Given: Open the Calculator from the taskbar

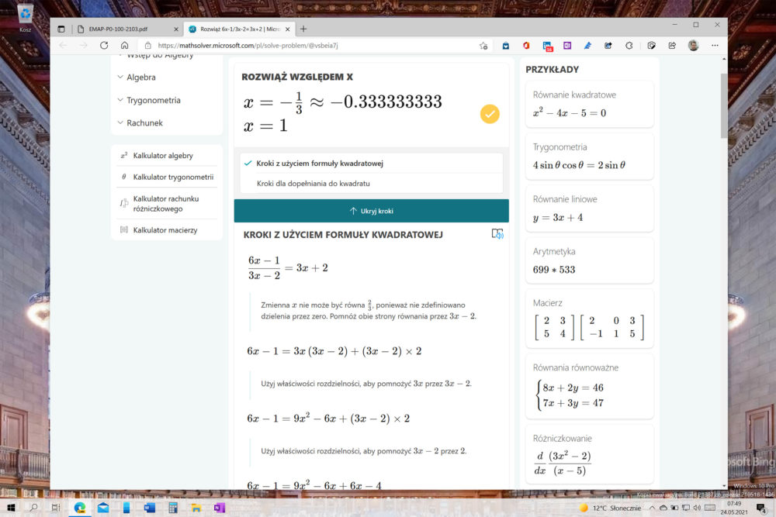Looking at the screenshot, I should pyautogui.click(x=173, y=508).
